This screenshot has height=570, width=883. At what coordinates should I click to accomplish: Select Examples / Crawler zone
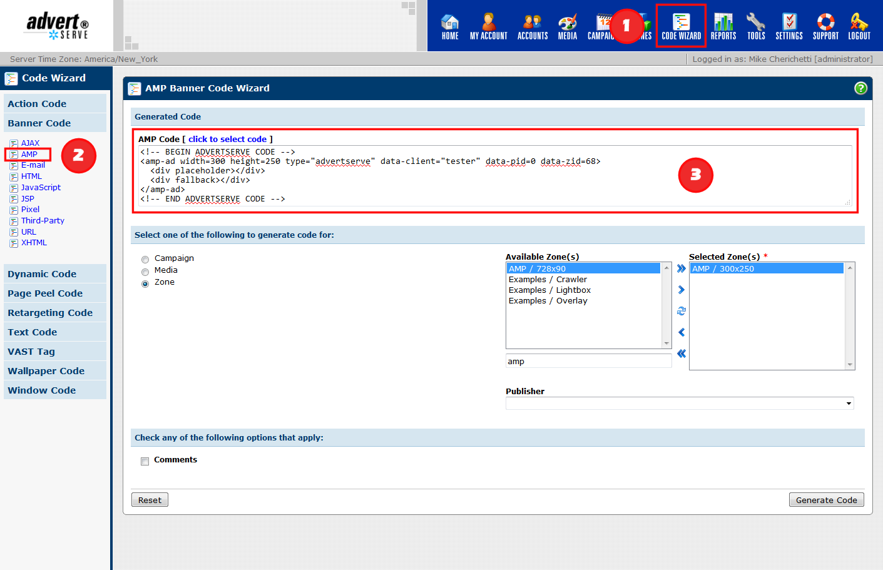click(583, 279)
